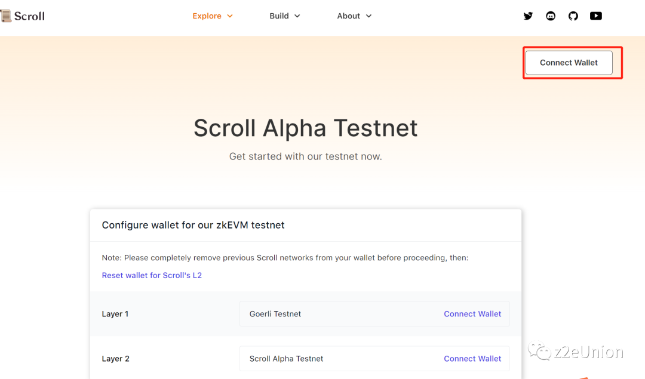This screenshot has width=645, height=379.
Task: Open the Discord social icon
Action: pyautogui.click(x=551, y=16)
